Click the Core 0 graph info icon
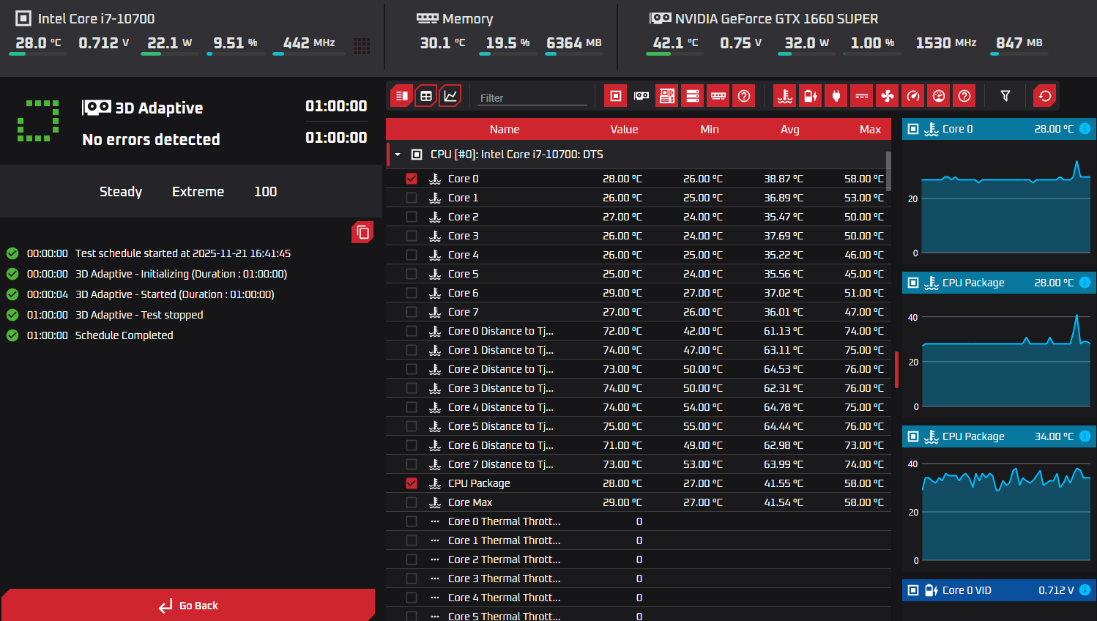Screen dimensions: 1097x621 1085,129
